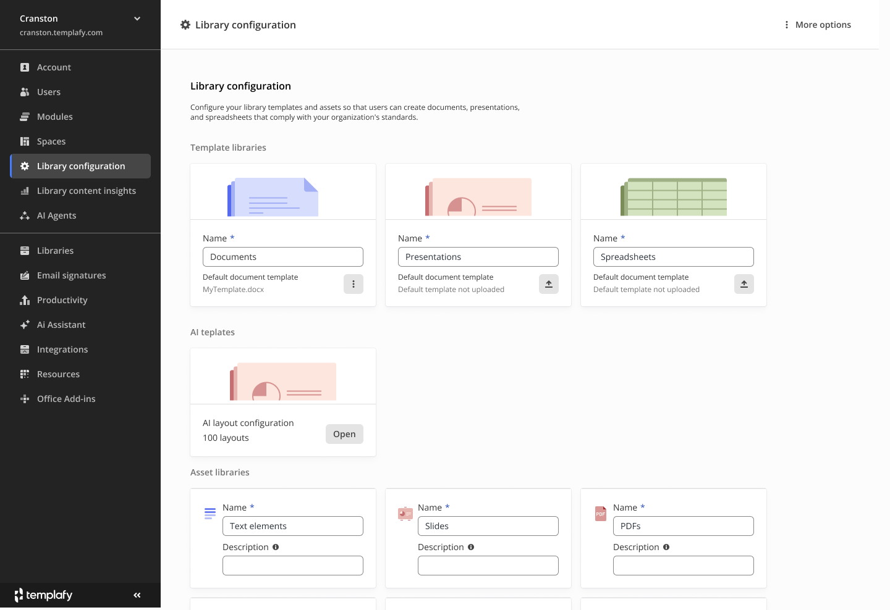Viewport: 890px width, 610px height.
Task: Click the Slides name field
Action: point(488,526)
